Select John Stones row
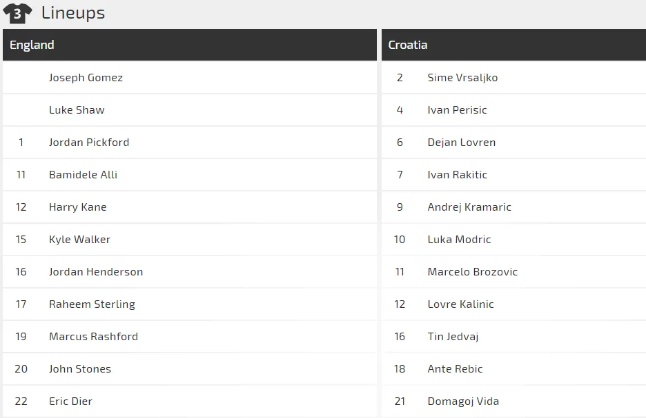 click(80, 369)
